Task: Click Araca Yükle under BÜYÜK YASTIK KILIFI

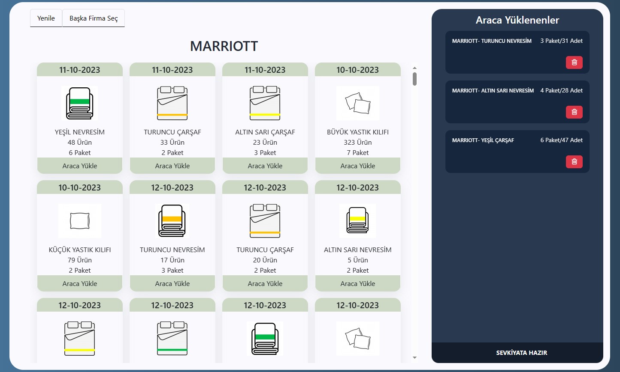Action: pyautogui.click(x=358, y=166)
